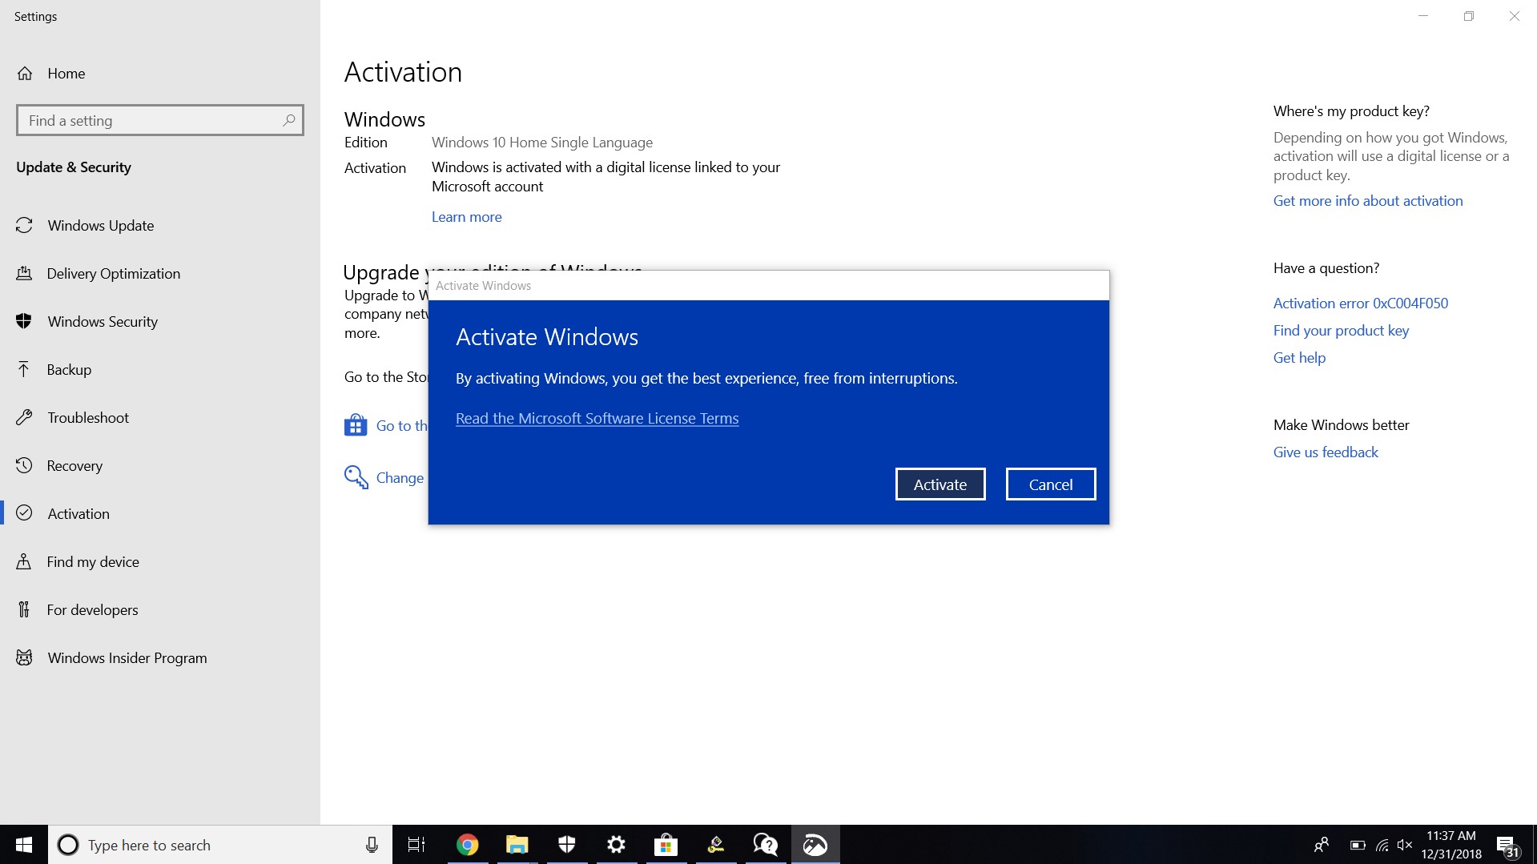
Task: Open Windows Security settings page
Action: [x=160, y=321]
